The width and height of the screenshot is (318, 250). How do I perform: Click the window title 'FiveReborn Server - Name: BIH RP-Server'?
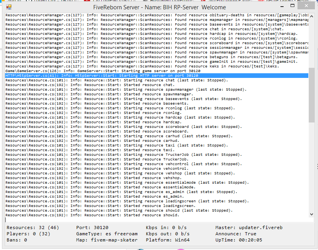click(145, 7)
